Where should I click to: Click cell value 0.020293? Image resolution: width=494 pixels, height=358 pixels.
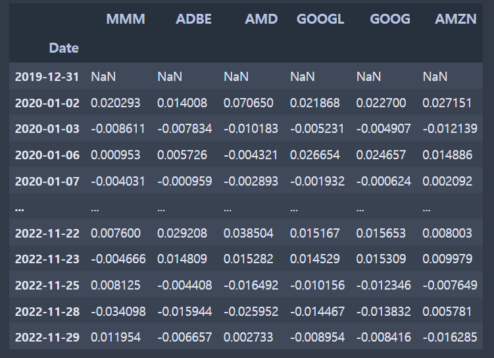116,103
